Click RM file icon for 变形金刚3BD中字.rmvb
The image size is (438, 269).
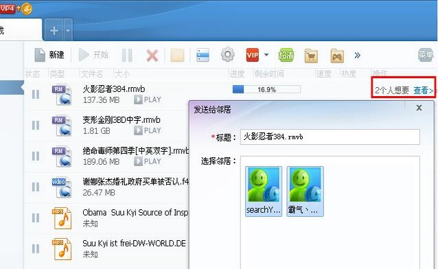pos(62,126)
